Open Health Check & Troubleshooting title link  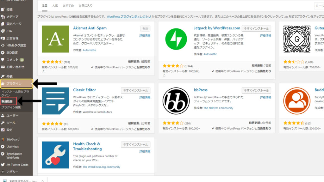(87, 146)
